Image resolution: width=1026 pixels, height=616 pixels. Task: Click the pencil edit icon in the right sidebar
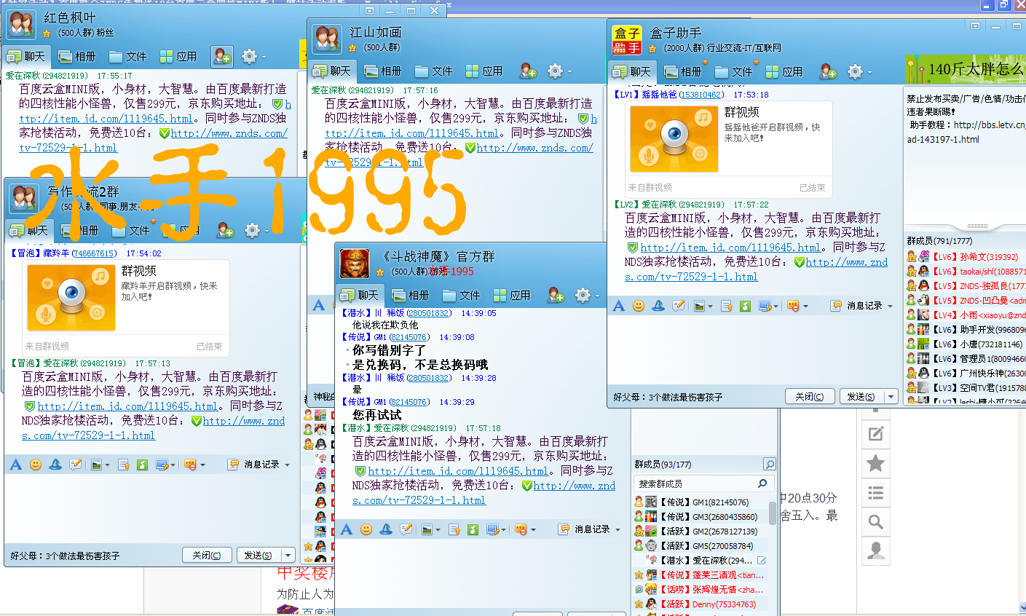pos(876,434)
